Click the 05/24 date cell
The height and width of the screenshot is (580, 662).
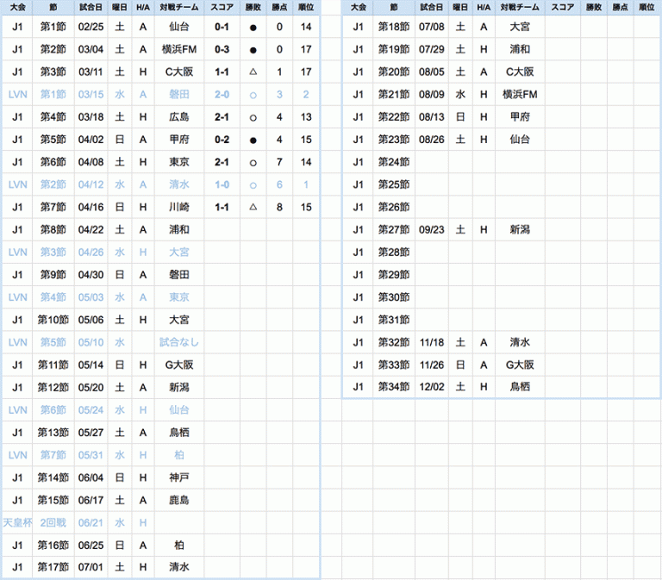pos(91,410)
